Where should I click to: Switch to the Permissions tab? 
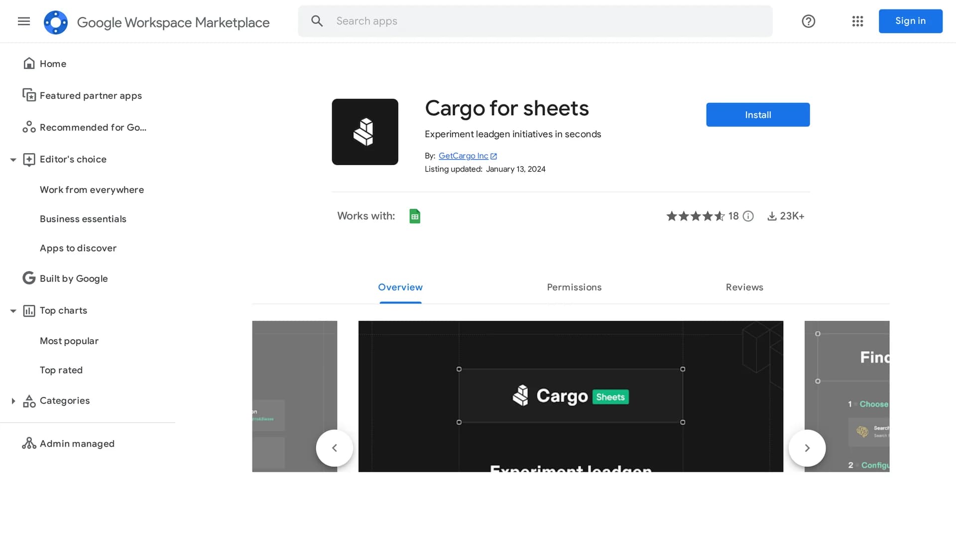[x=574, y=287]
